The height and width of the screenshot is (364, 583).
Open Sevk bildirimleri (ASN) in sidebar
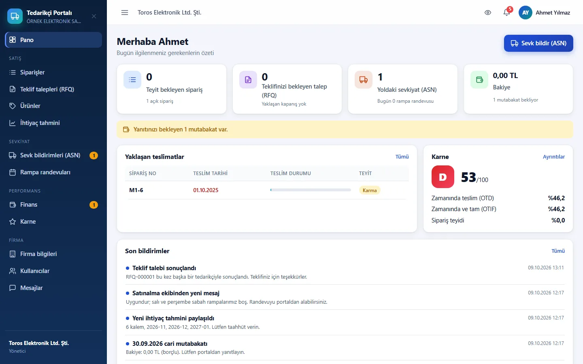coord(53,155)
